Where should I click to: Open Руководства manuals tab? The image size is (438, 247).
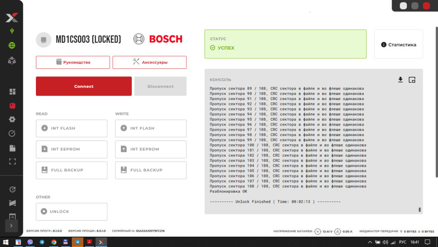(73, 62)
